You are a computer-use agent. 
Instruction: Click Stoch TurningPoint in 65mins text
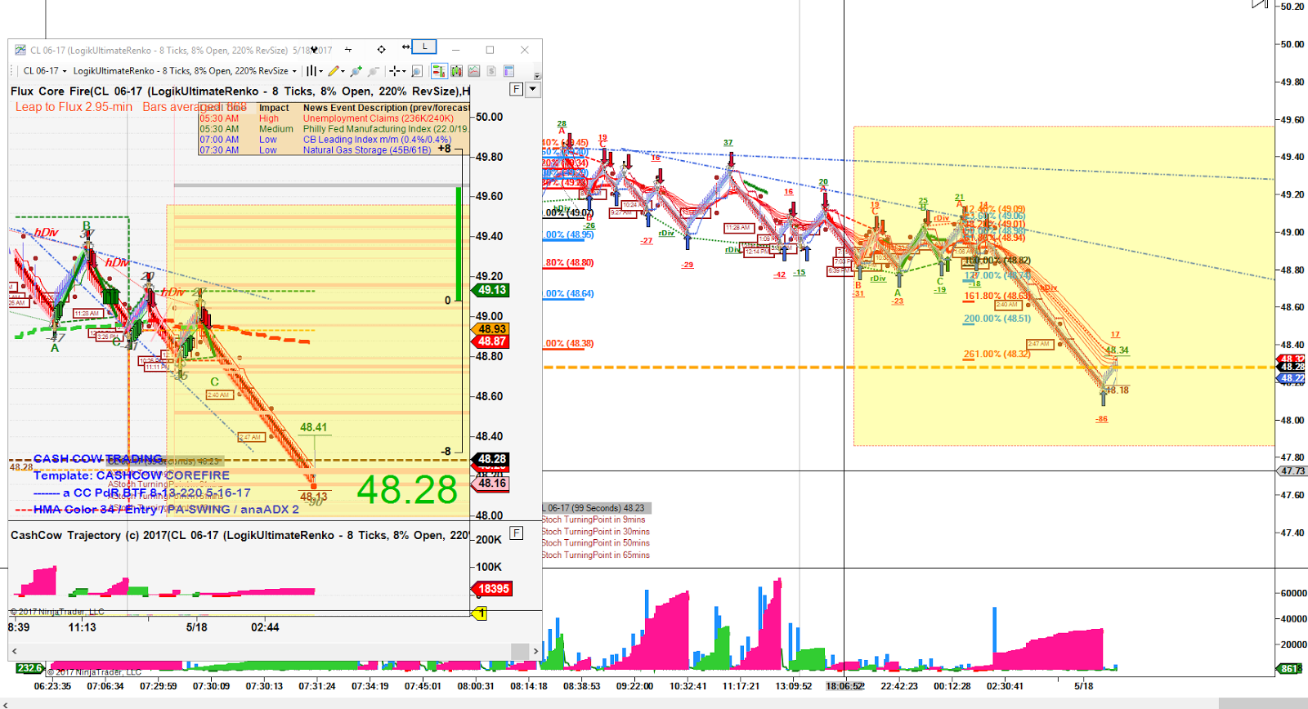596,555
